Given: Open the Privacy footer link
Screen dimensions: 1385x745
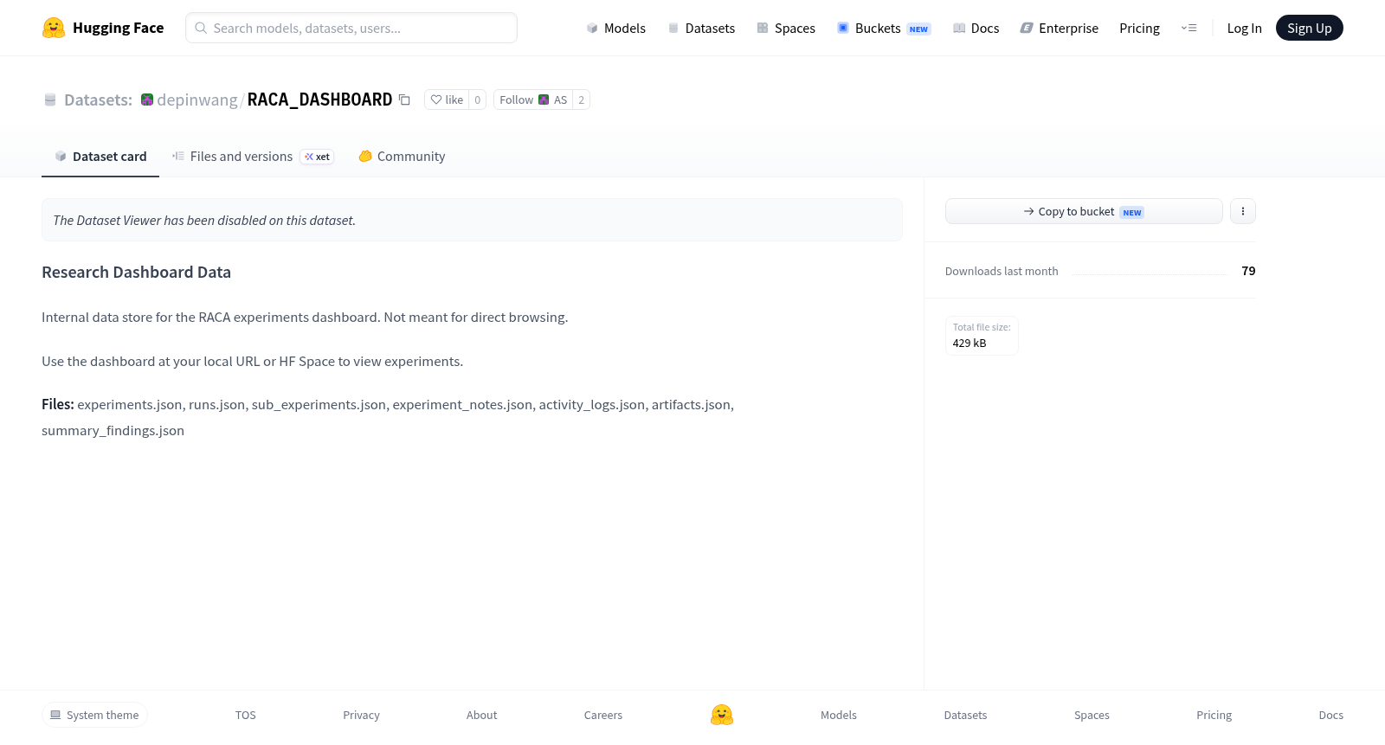Looking at the screenshot, I should click(x=361, y=715).
